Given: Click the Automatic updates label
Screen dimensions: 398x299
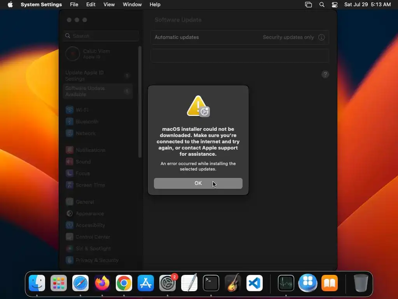Looking at the screenshot, I should click(177, 37).
